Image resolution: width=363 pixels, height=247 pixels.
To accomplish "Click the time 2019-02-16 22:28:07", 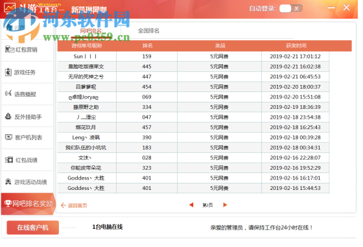I will [x=295, y=158].
